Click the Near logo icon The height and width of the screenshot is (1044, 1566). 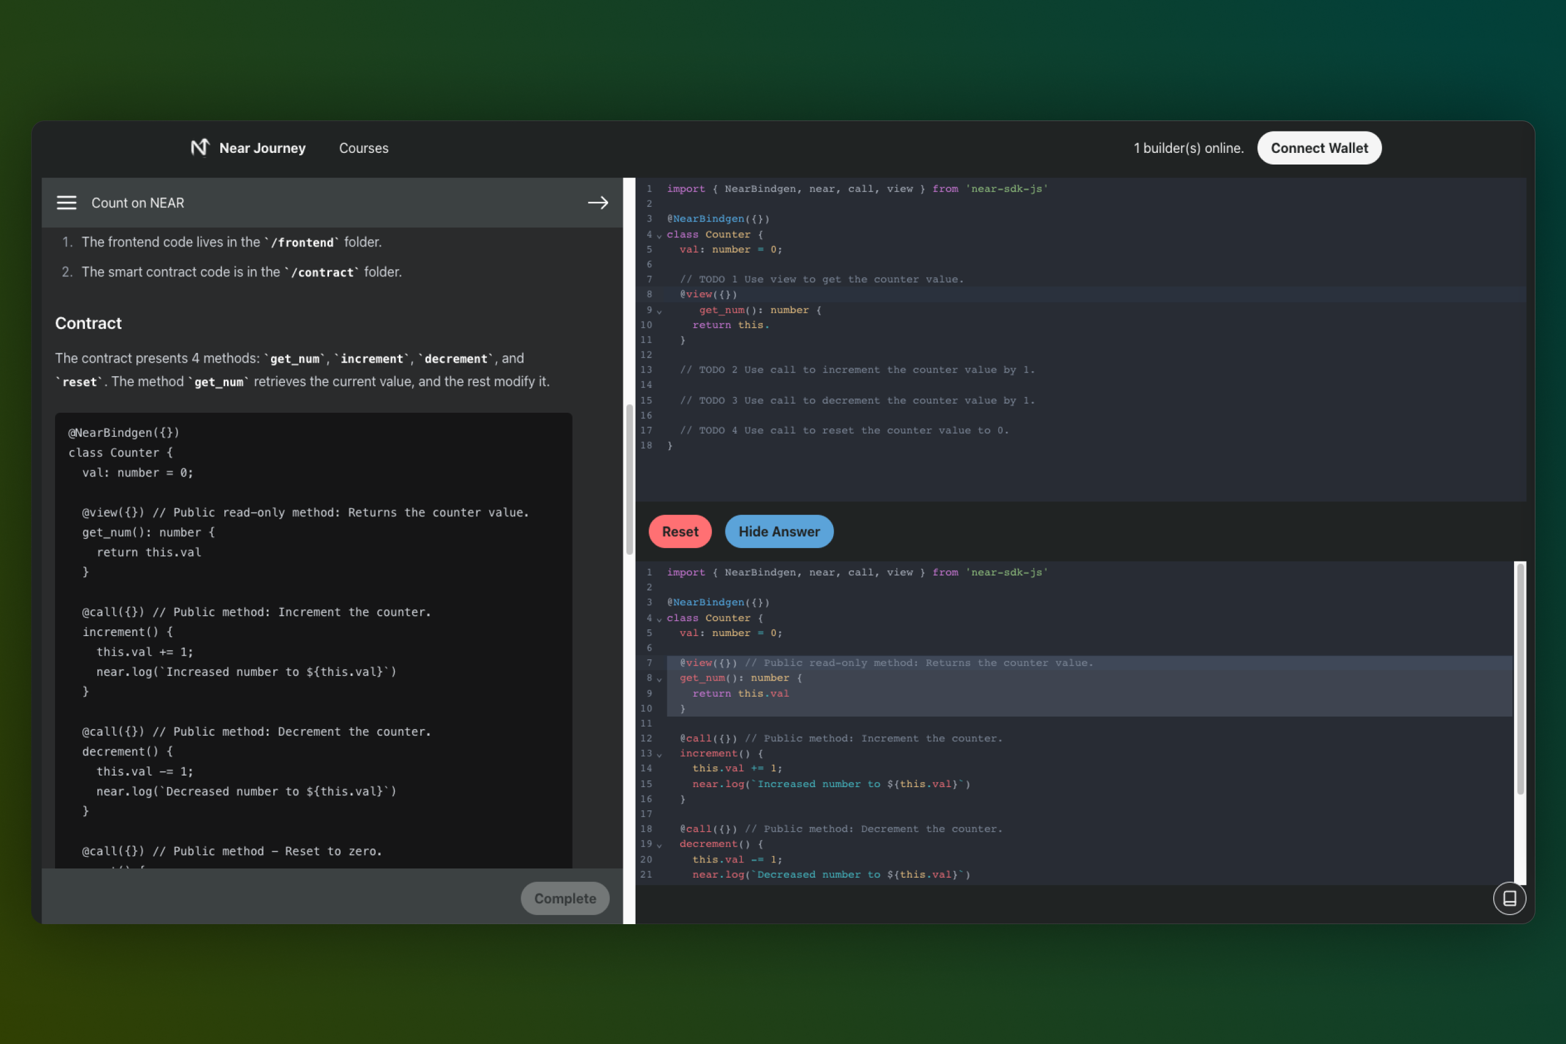[200, 147]
